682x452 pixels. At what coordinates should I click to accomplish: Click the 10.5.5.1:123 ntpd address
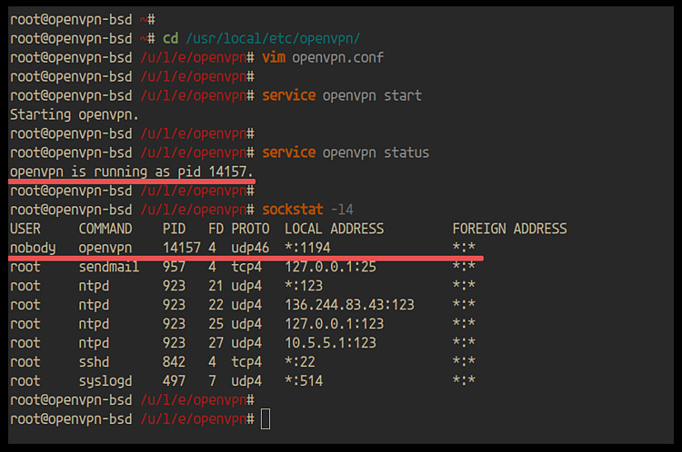[x=330, y=343]
